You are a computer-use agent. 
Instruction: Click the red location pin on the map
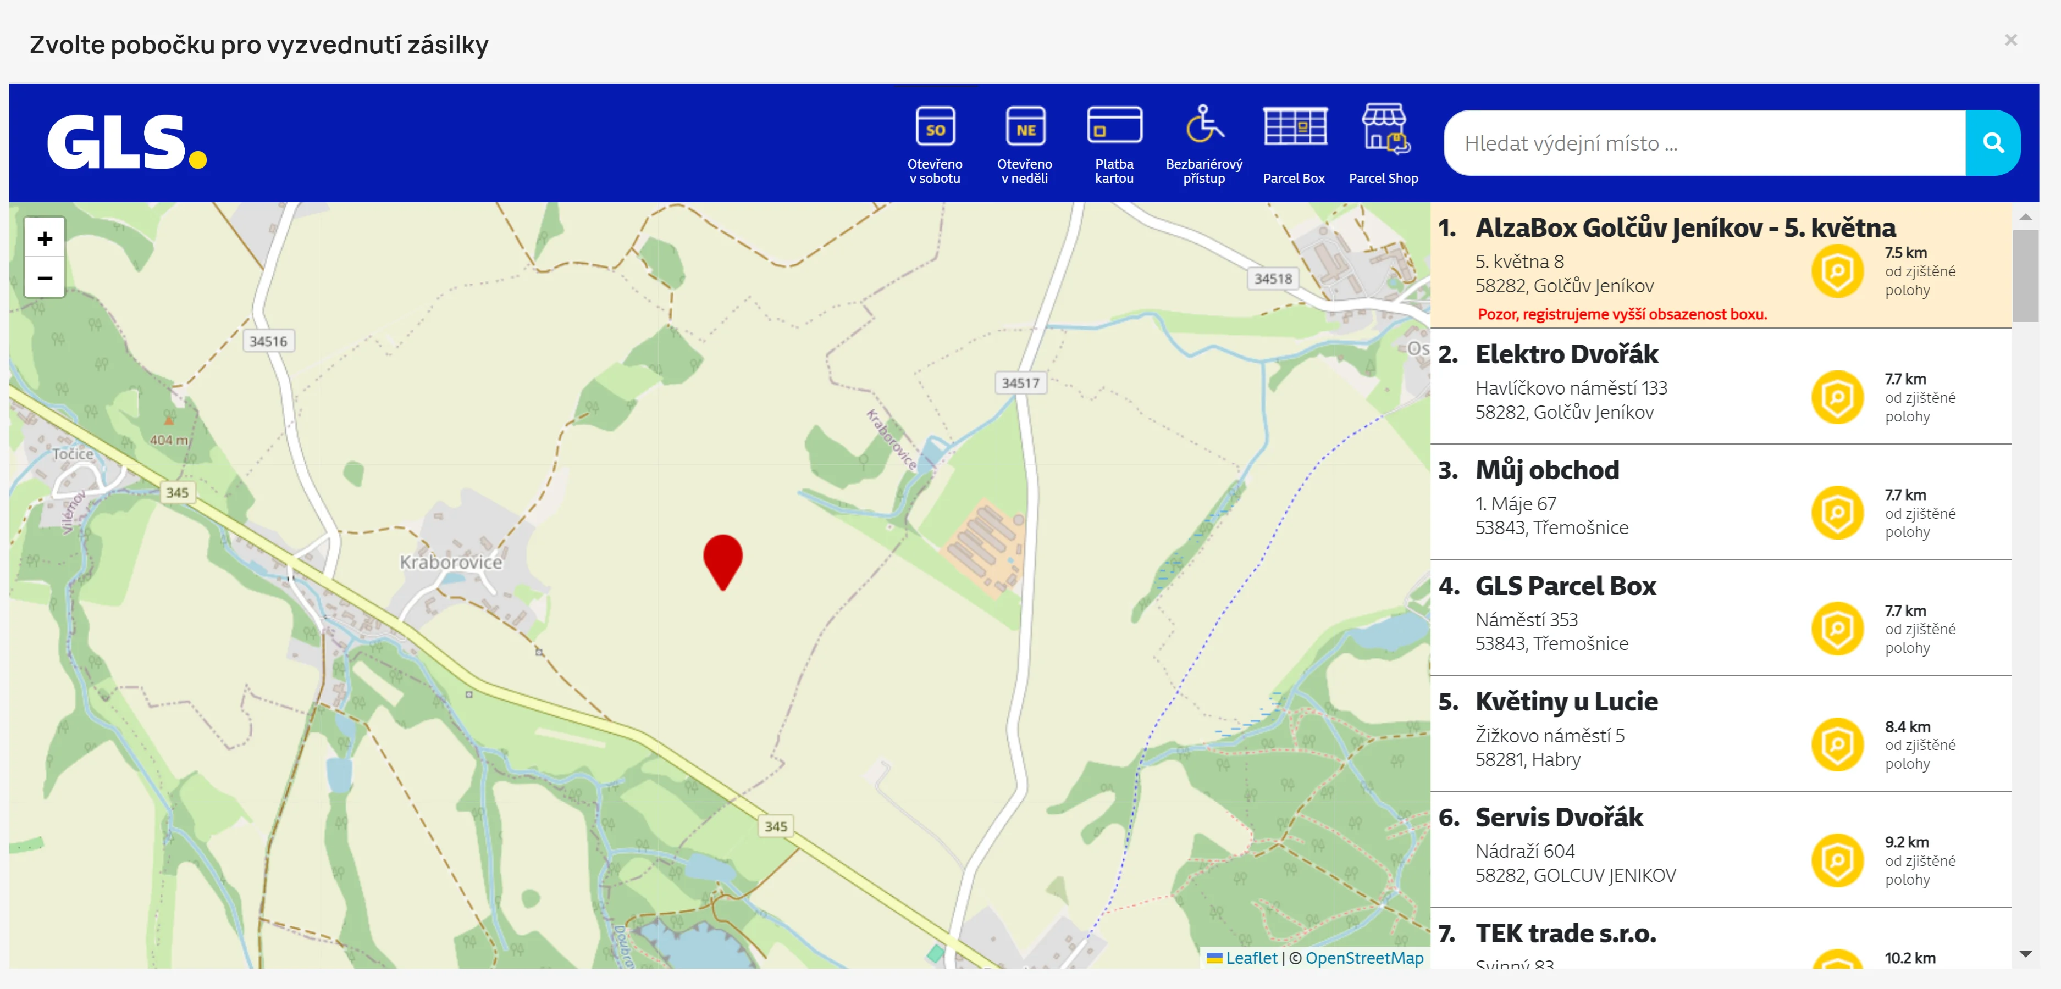pyautogui.click(x=722, y=559)
